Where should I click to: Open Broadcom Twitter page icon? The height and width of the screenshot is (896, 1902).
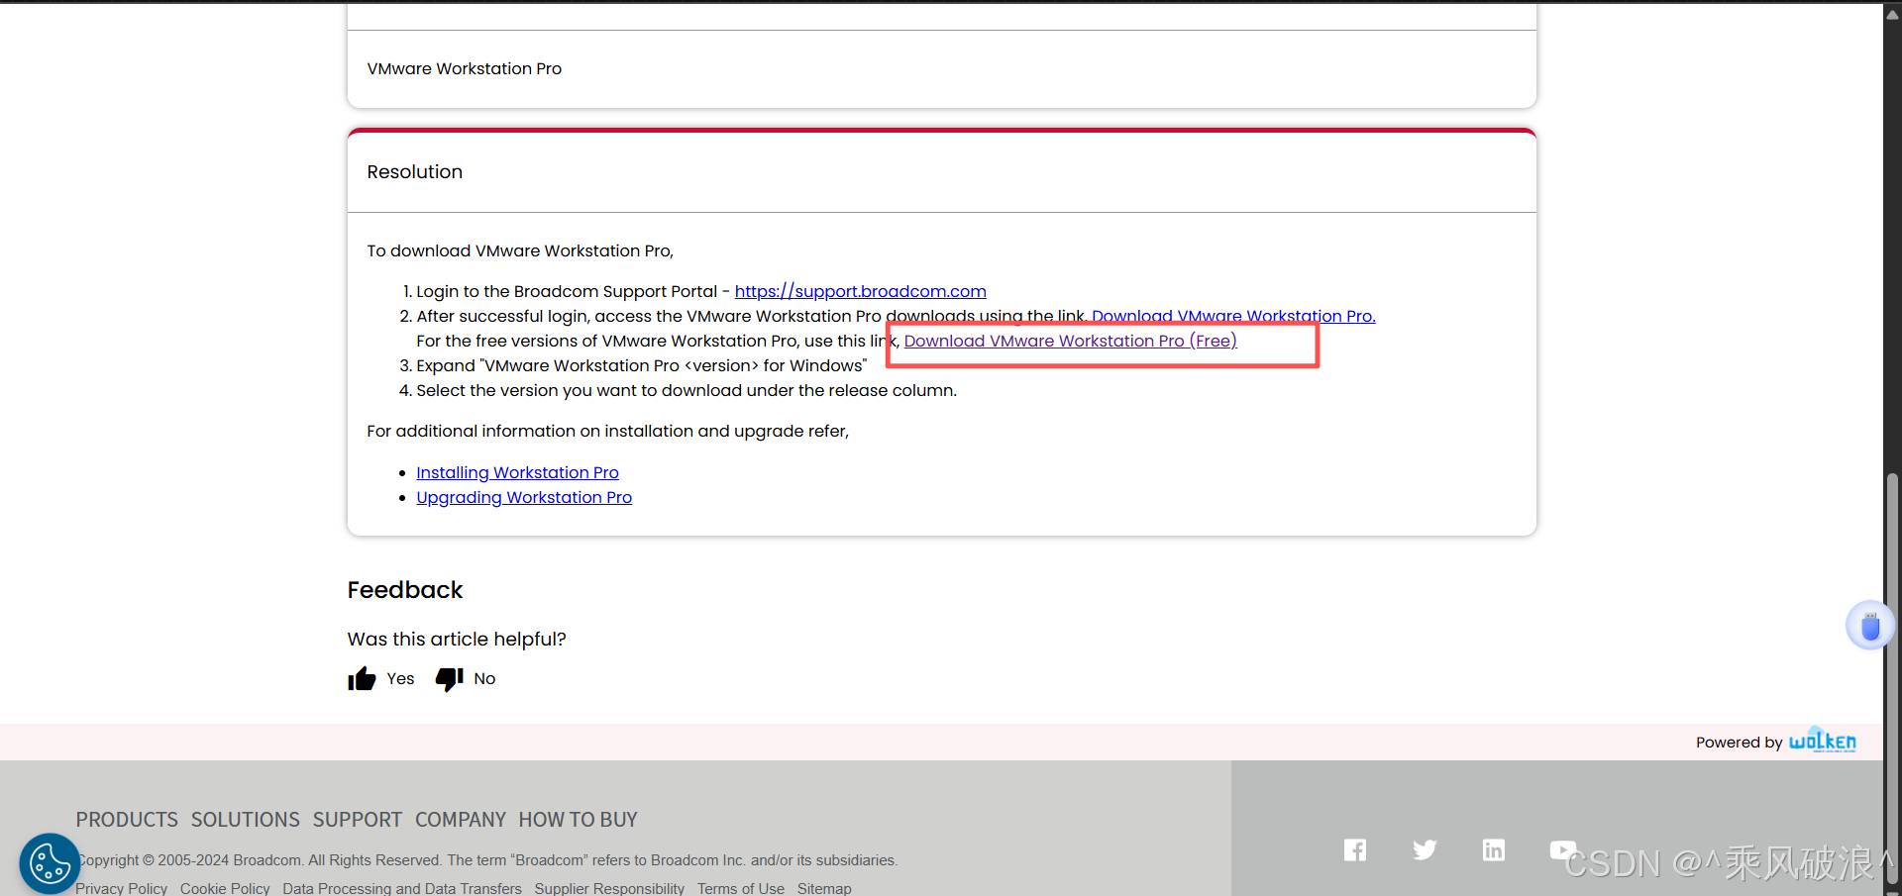click(1425, 849)
